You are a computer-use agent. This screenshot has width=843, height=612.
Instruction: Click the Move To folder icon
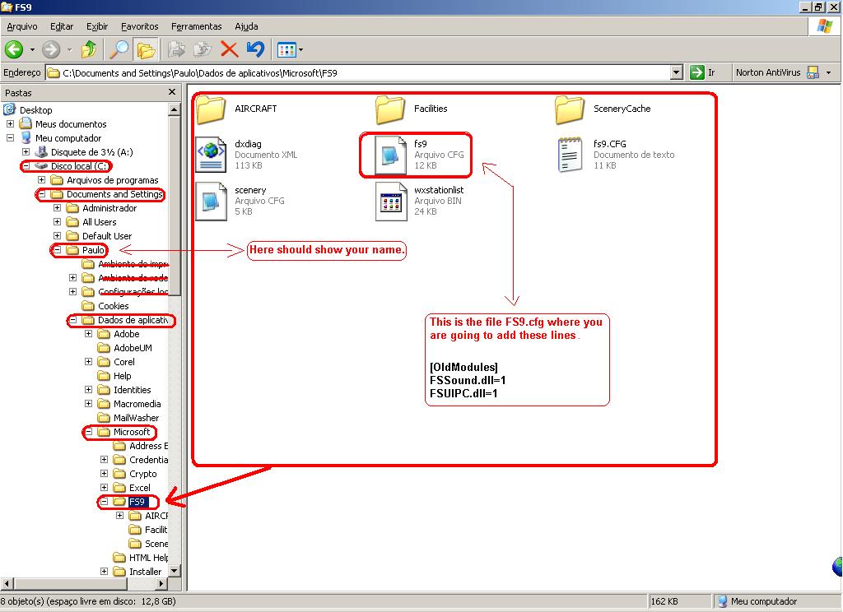176,49
